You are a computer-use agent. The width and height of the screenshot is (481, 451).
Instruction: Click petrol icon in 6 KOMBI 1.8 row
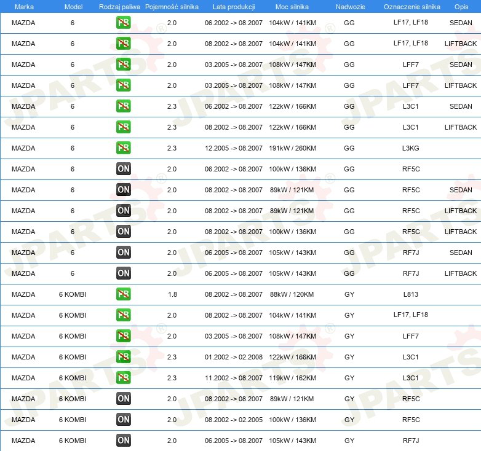click(x=123, y=294)
